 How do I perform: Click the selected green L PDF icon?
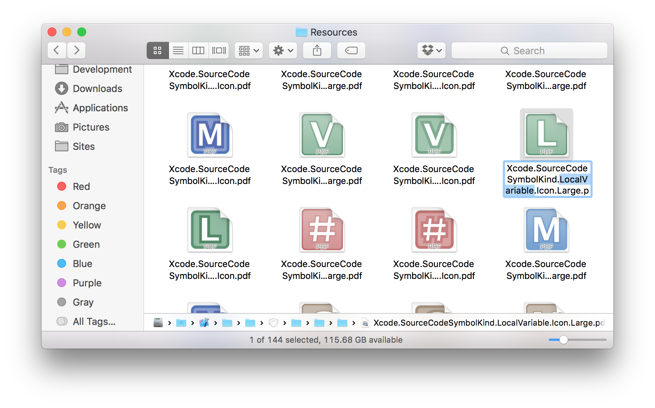[547, 135]
